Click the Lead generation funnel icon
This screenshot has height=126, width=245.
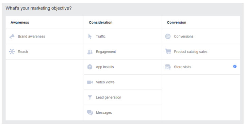coord(90,97)
